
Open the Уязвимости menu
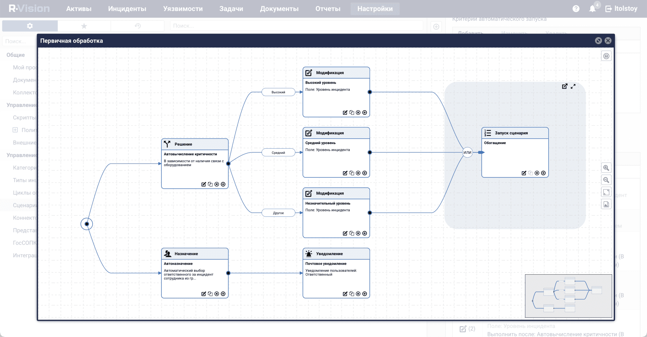(183, 9)
